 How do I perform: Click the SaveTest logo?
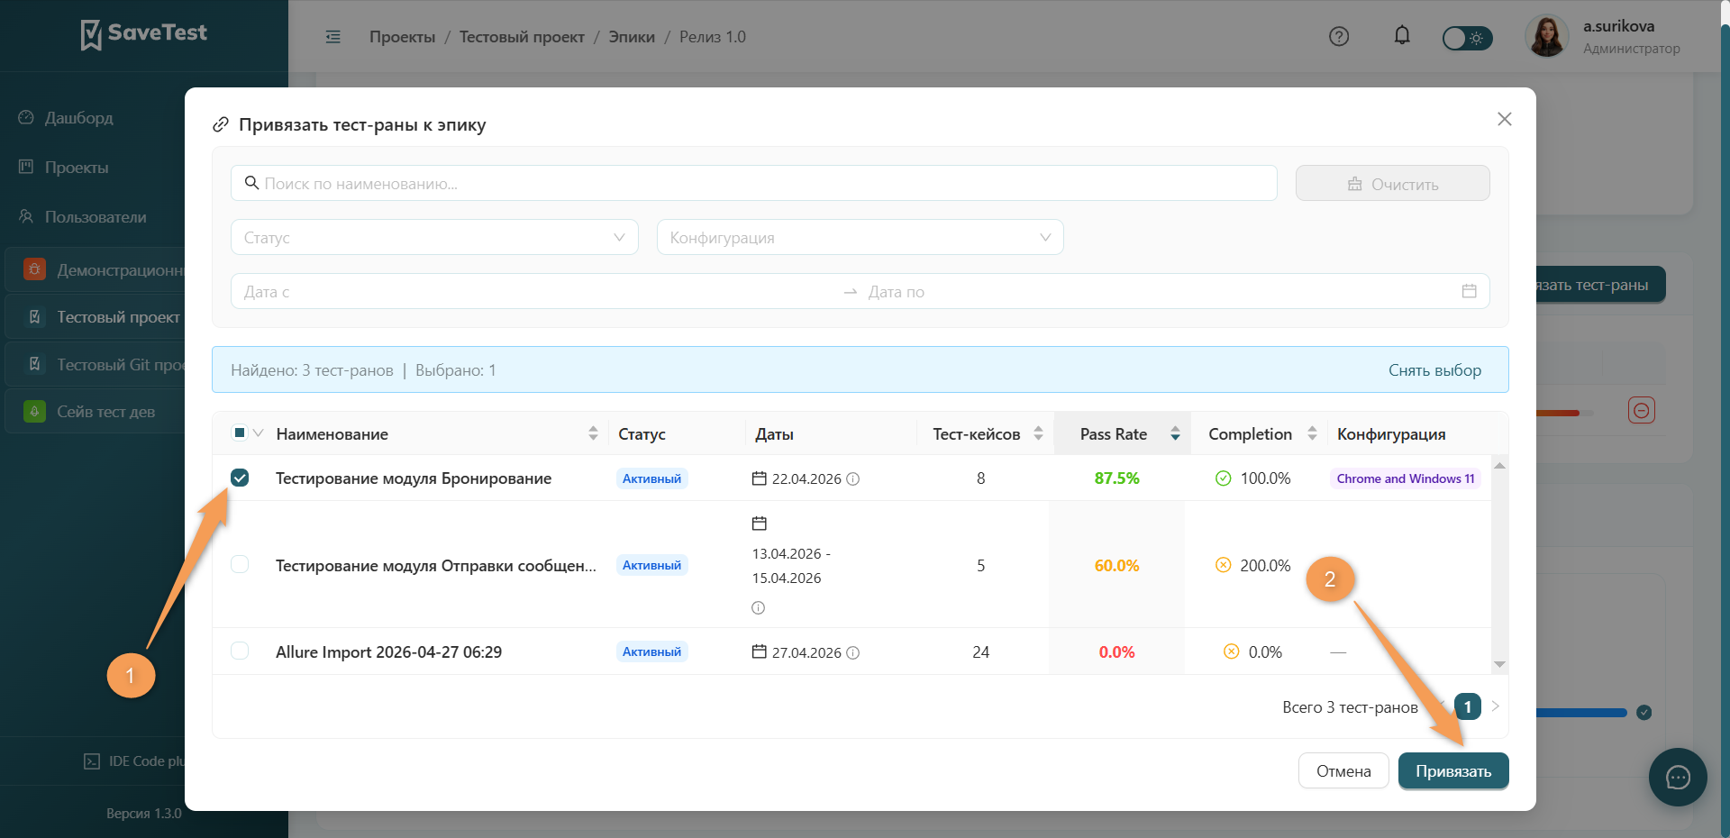143,34
